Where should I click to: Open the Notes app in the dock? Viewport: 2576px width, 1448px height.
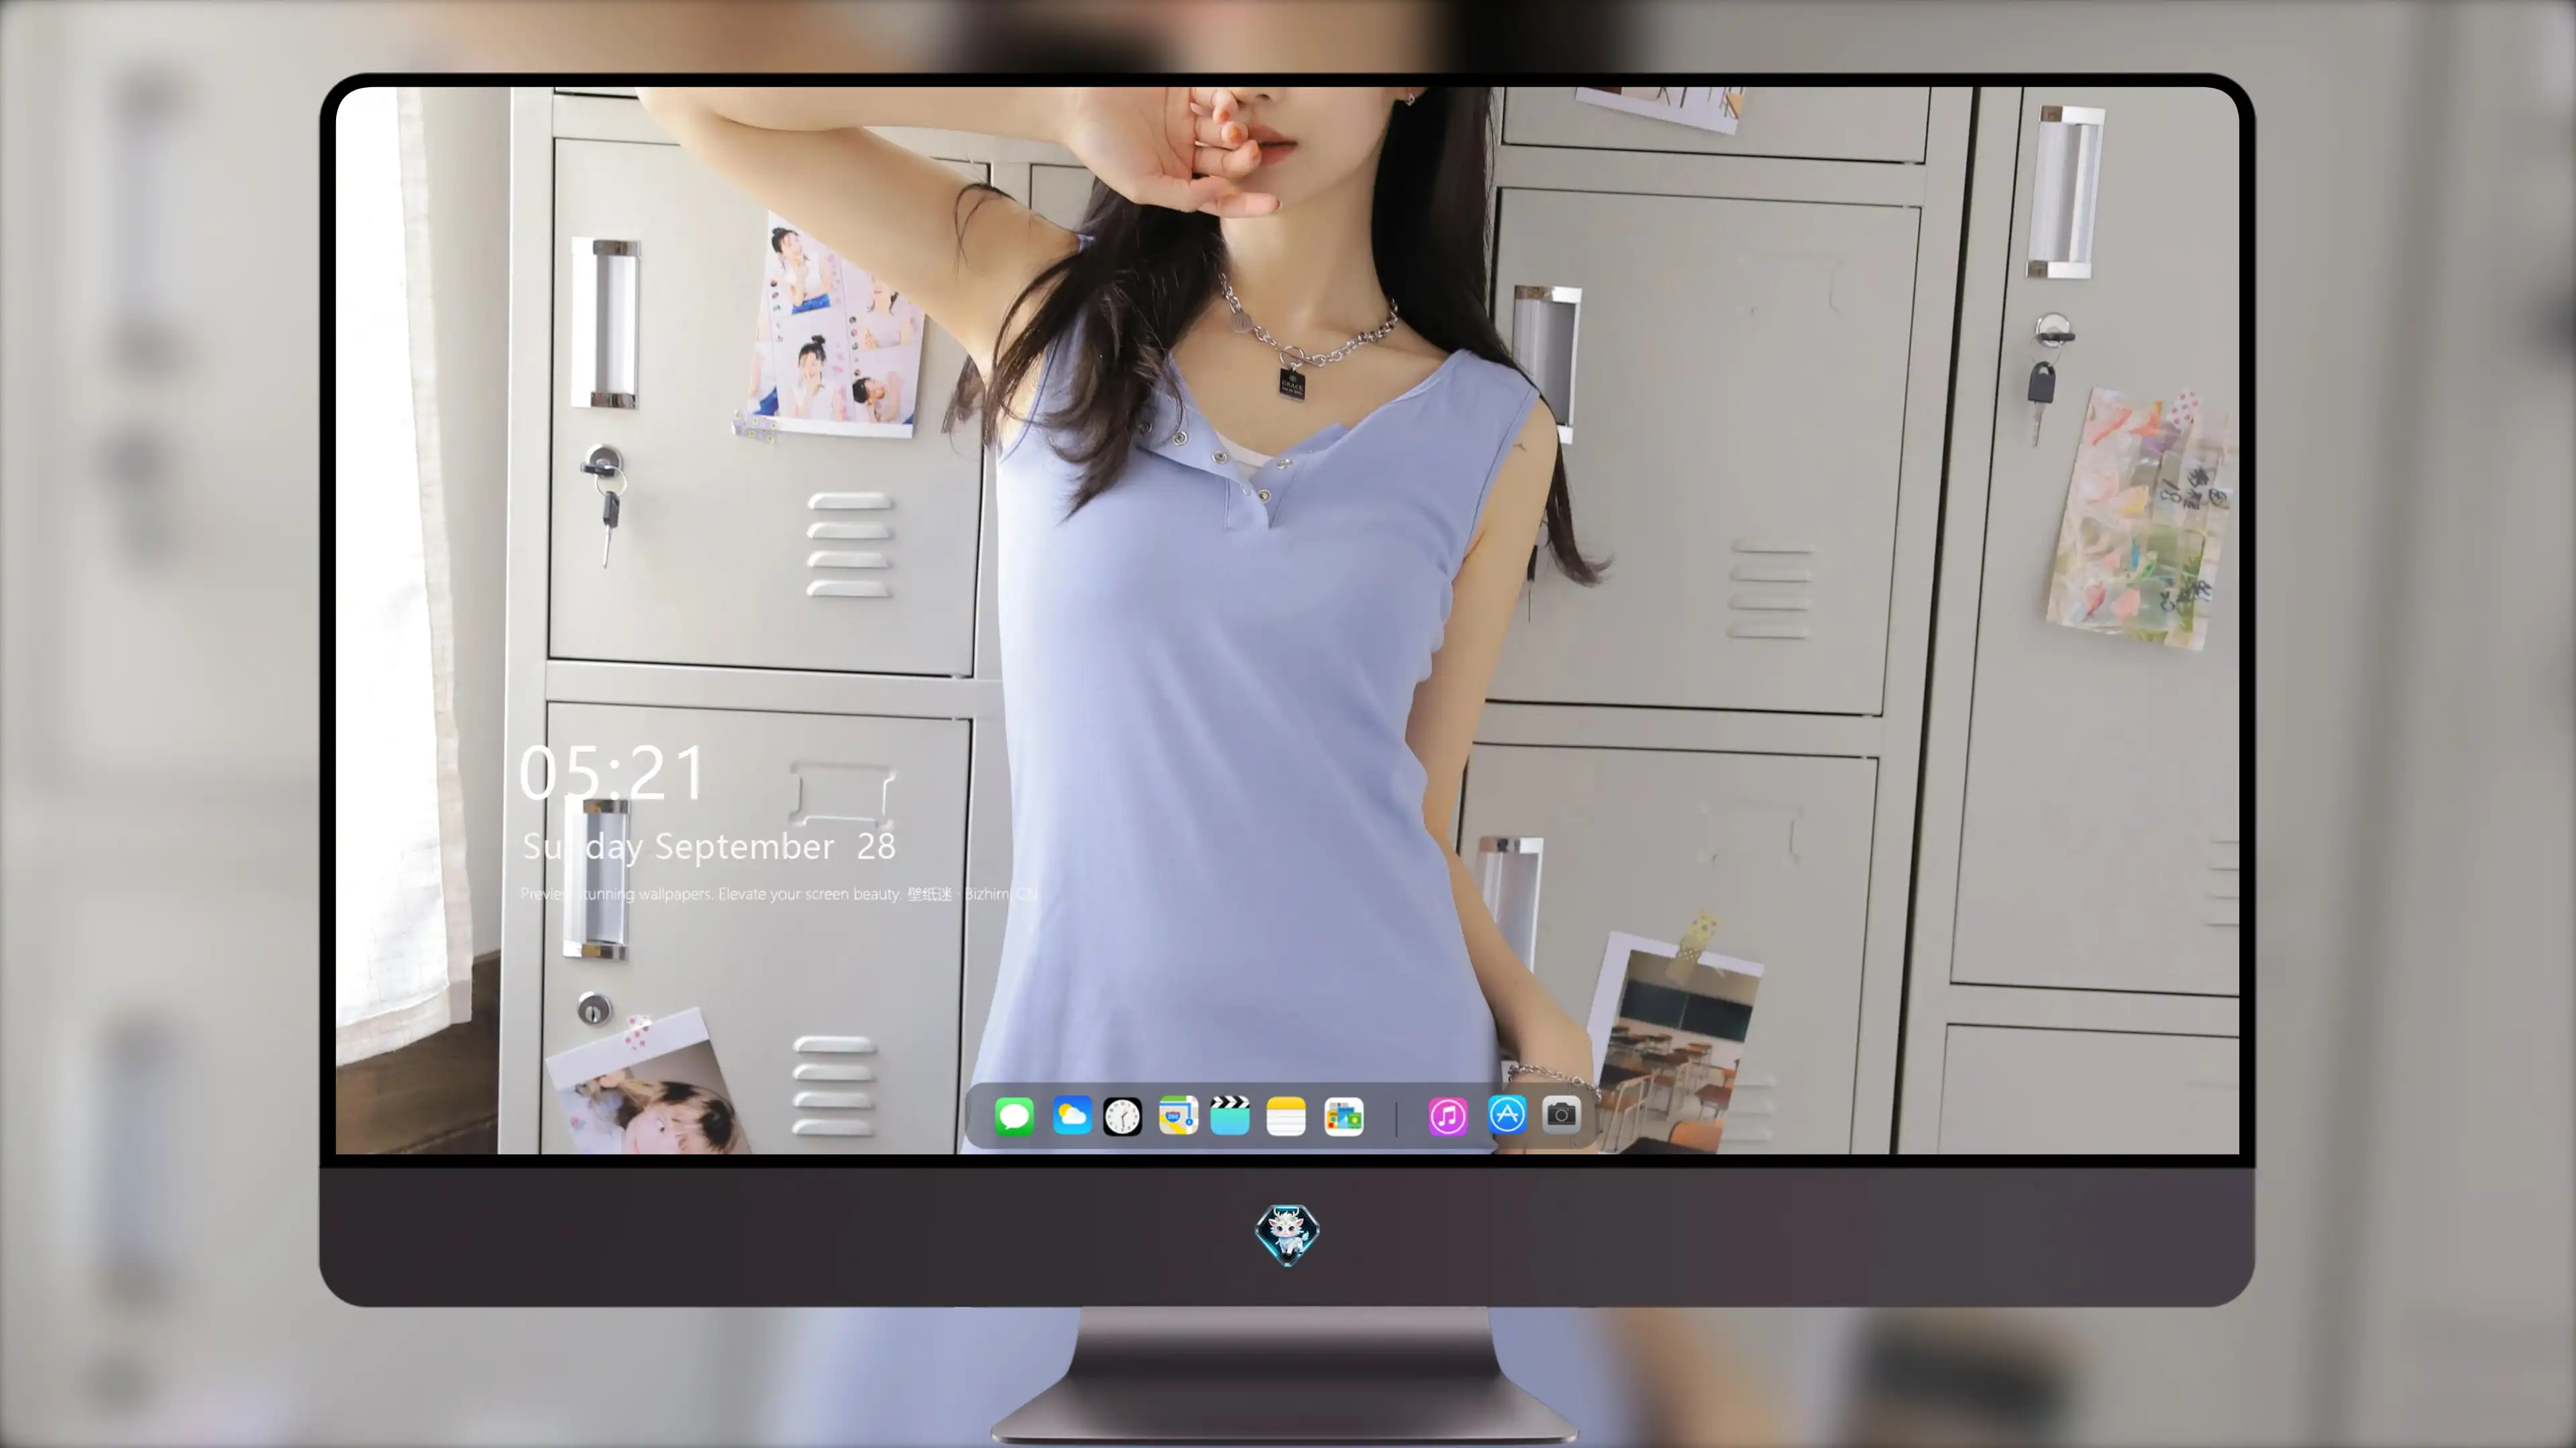tap(1286, 1115)
